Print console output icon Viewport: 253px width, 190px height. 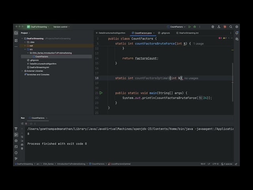[x=22, y=145]
